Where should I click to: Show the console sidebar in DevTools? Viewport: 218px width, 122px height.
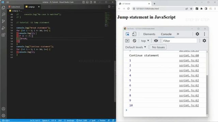tap(127, 41)
